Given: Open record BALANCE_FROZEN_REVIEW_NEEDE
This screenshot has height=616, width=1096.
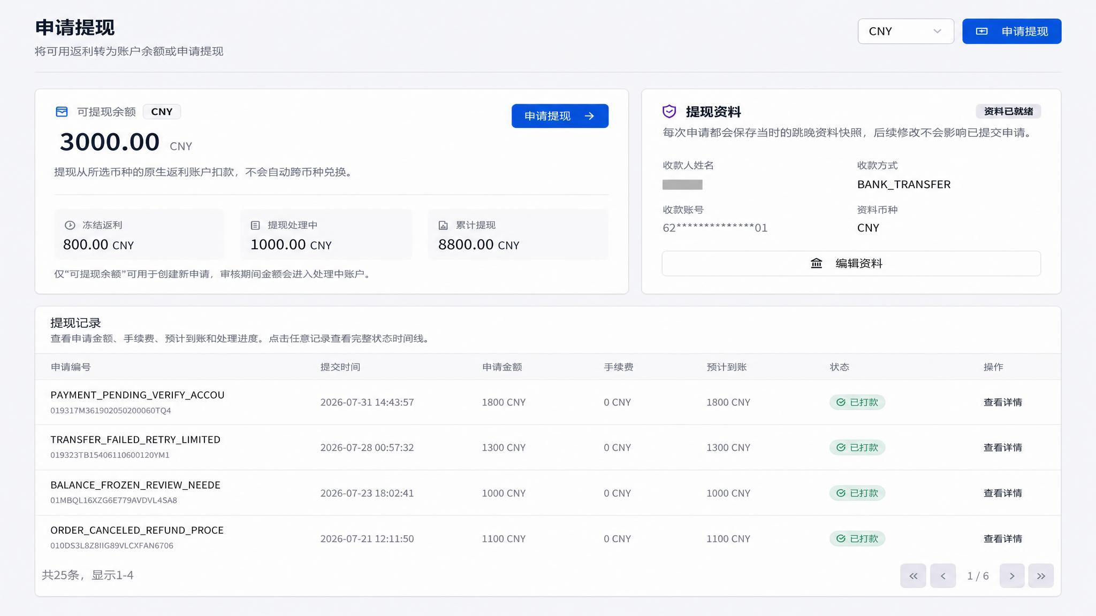Looking at the screenshot, I should click(135, 485).
